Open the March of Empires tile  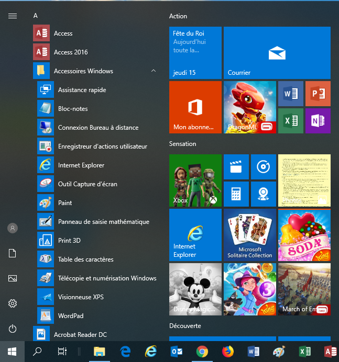pyautogui.click(x=304, y=289)
